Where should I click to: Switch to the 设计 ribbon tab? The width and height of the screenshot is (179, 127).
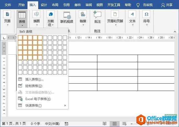pyautogui.click(x=44, y=5)
